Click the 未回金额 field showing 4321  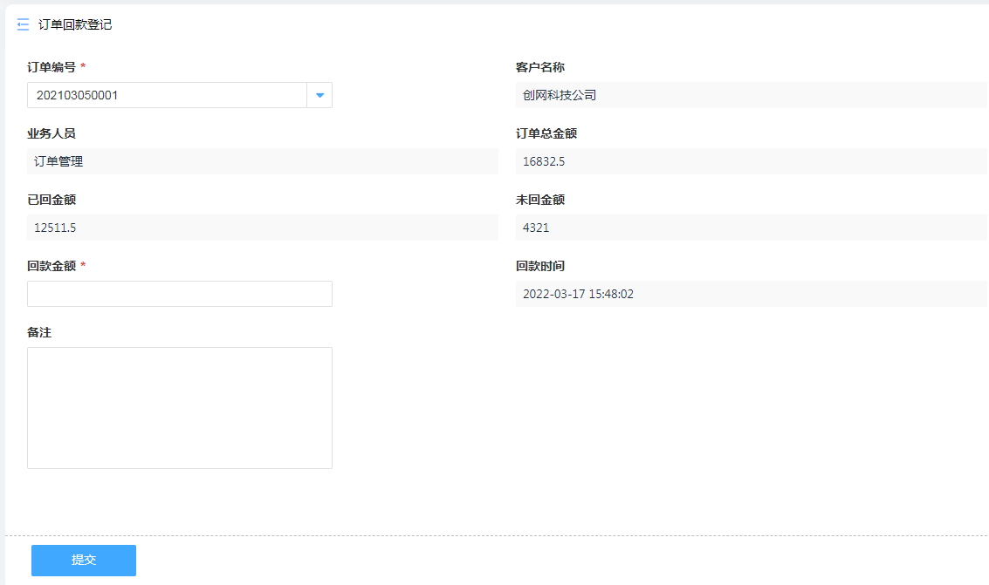pyautogui.click(x=751, y=228)
